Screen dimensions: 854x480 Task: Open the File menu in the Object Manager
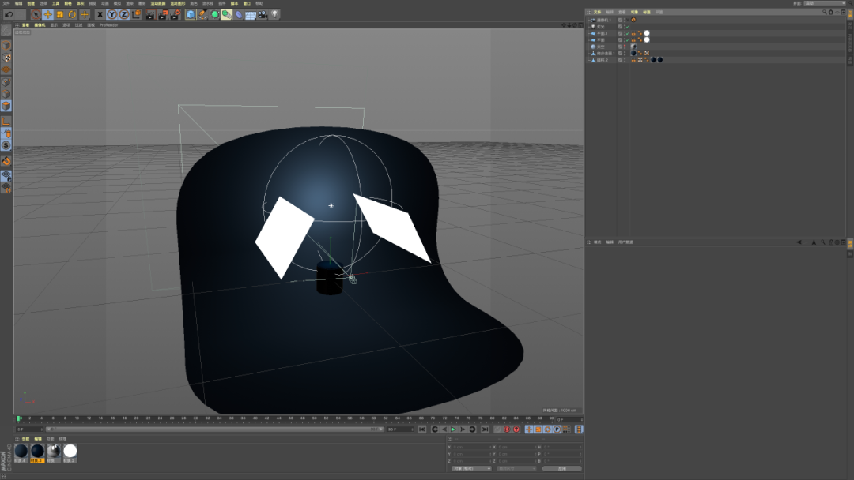[598, 12]
